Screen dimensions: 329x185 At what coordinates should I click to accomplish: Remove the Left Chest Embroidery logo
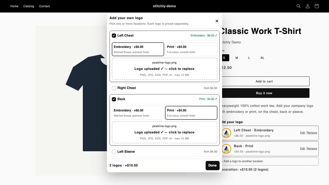[312, 133]
